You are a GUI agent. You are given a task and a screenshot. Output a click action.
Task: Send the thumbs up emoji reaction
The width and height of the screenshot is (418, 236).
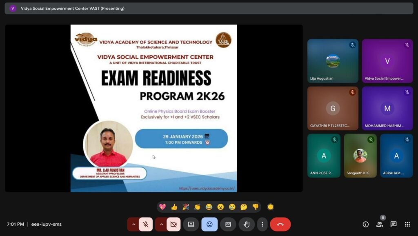pos(174,207)
